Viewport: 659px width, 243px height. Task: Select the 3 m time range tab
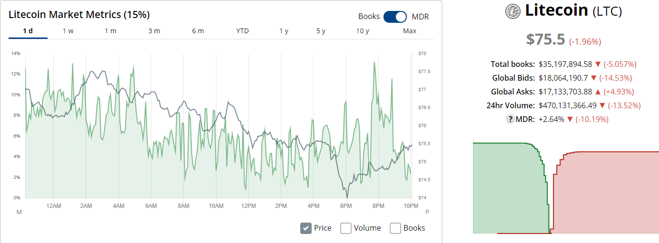154,31
